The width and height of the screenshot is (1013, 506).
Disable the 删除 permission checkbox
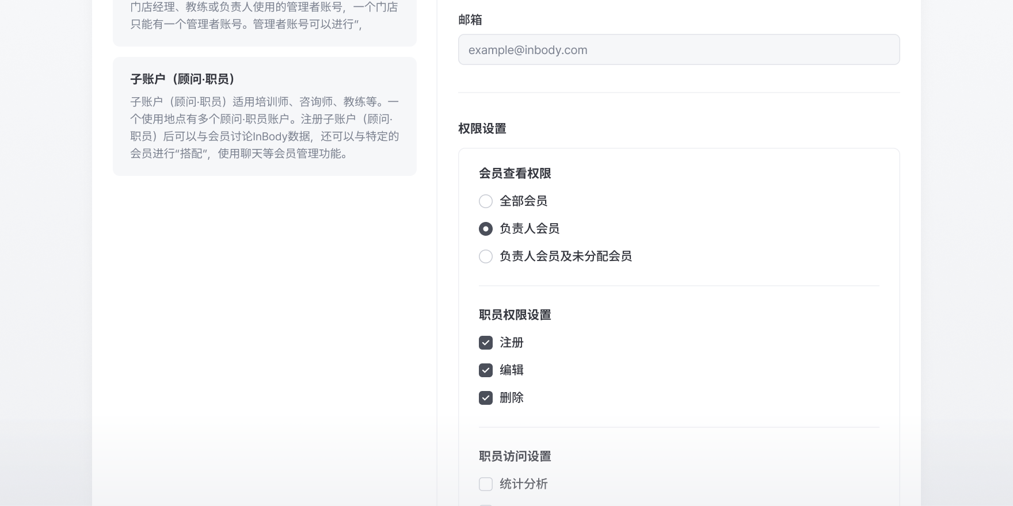486,398
